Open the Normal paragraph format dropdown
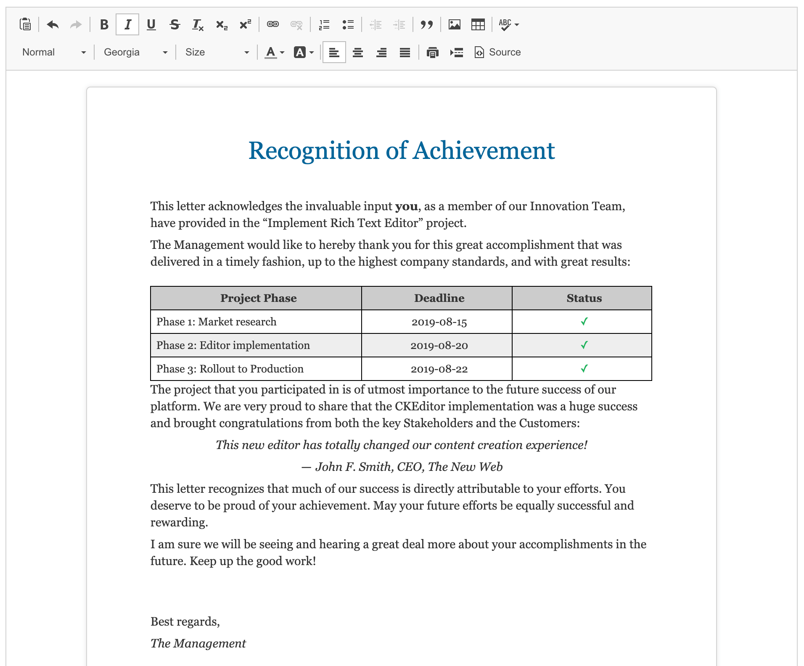Image resolution: width=804 pixels, height=666 pixels. pos(54,52)
